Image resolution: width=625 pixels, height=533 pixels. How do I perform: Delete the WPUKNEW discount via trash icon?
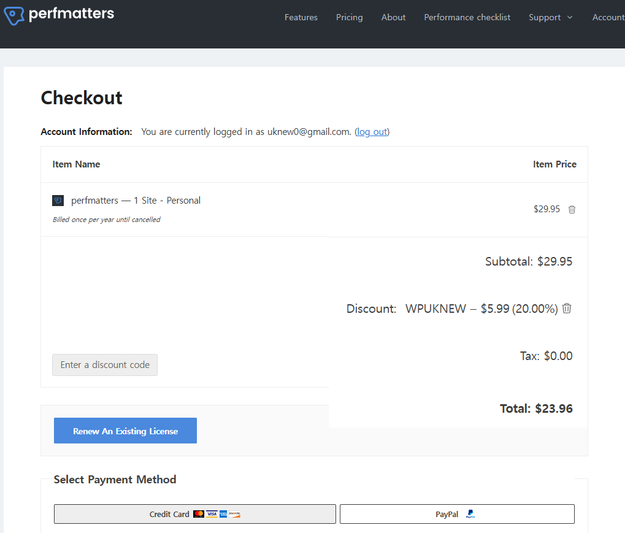click(x=567, y=309)
